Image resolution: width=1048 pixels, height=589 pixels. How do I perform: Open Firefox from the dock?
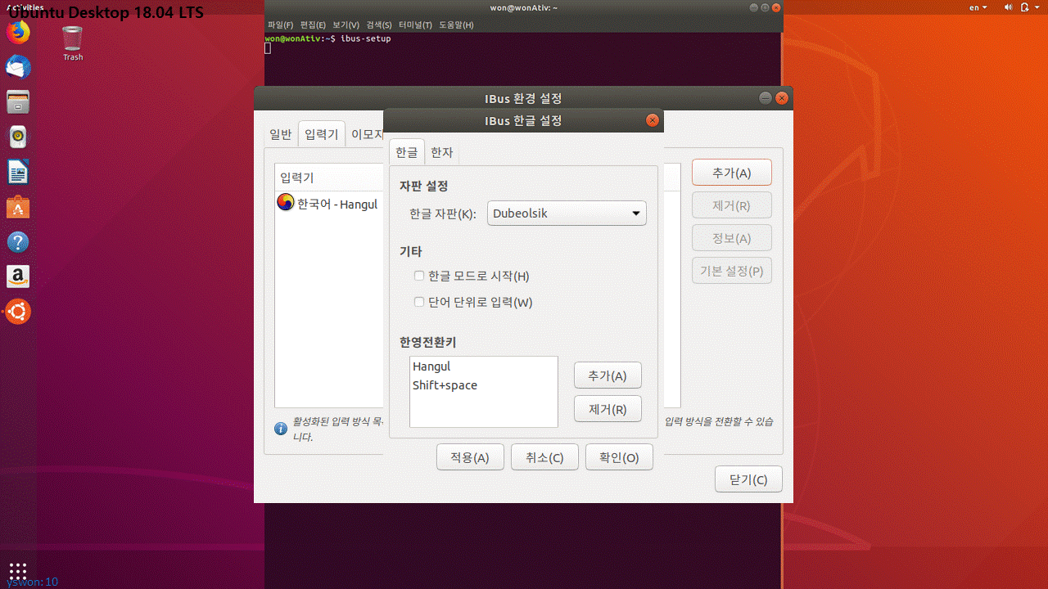click(x=17, y=34)
